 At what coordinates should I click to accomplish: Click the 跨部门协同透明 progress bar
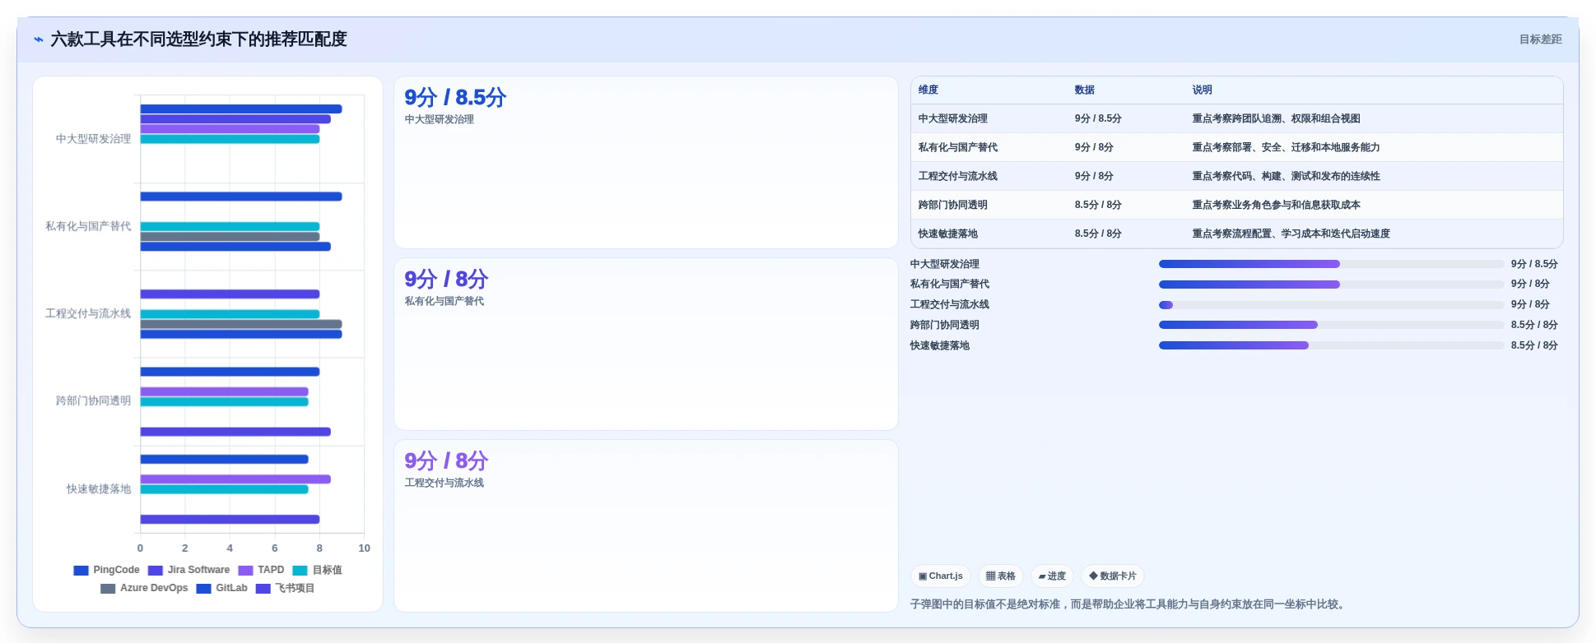coord(1331,325)
